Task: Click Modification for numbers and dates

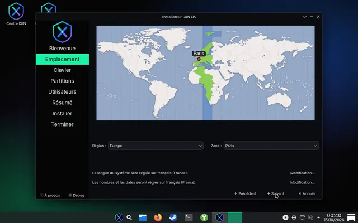Action: coord(302,182)
